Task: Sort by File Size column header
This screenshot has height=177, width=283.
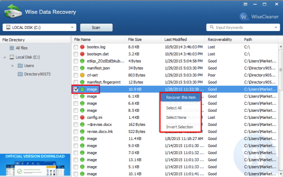Action: 143,40
